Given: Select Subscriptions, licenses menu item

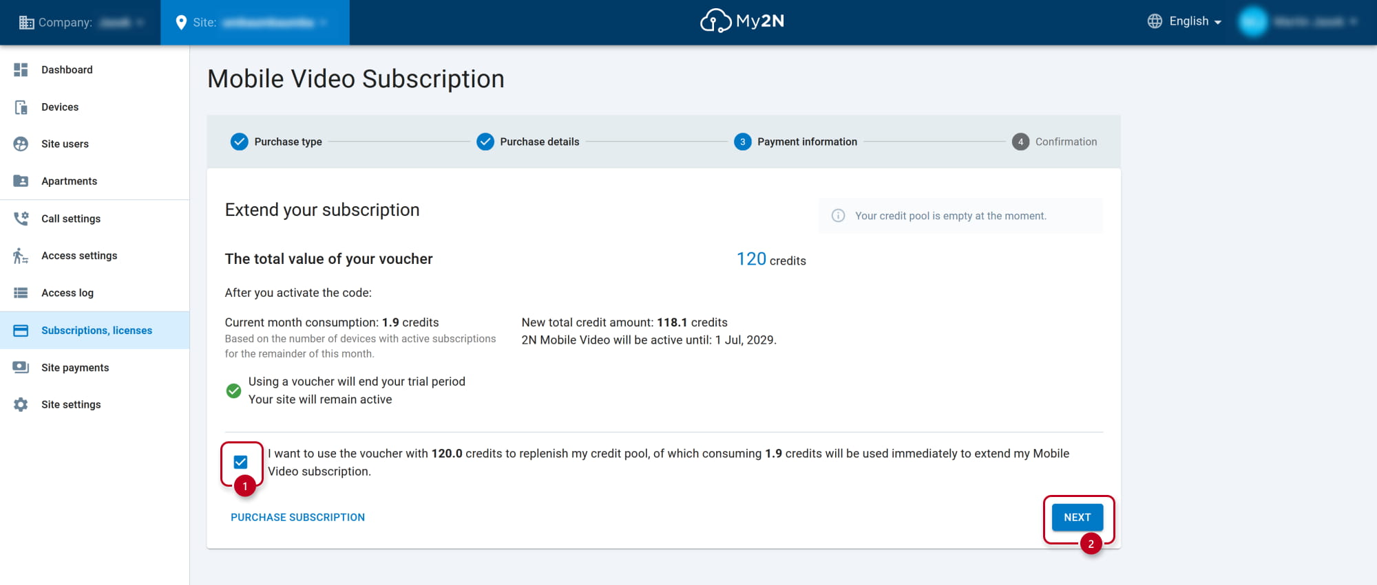Looking at the screenshot, I should pyautogui.click(x=94, y=331).
